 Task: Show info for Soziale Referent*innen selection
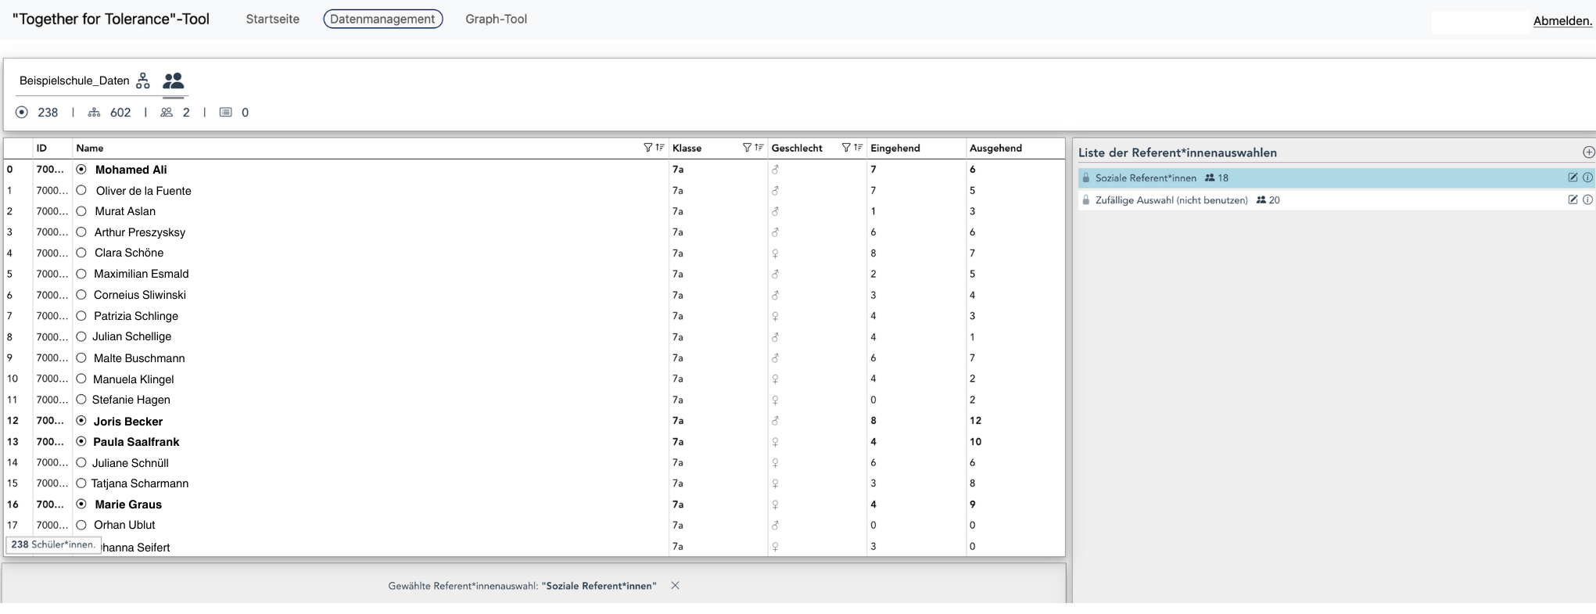click(1587, 178)
